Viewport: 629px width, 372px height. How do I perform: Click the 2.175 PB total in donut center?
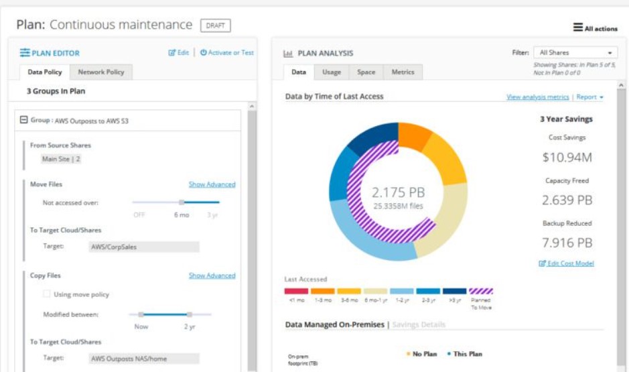pos(398,192)
